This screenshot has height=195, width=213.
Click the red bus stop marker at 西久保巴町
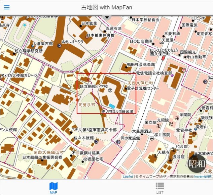click(163, 58)
